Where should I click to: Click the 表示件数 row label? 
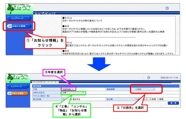[37, 99]
